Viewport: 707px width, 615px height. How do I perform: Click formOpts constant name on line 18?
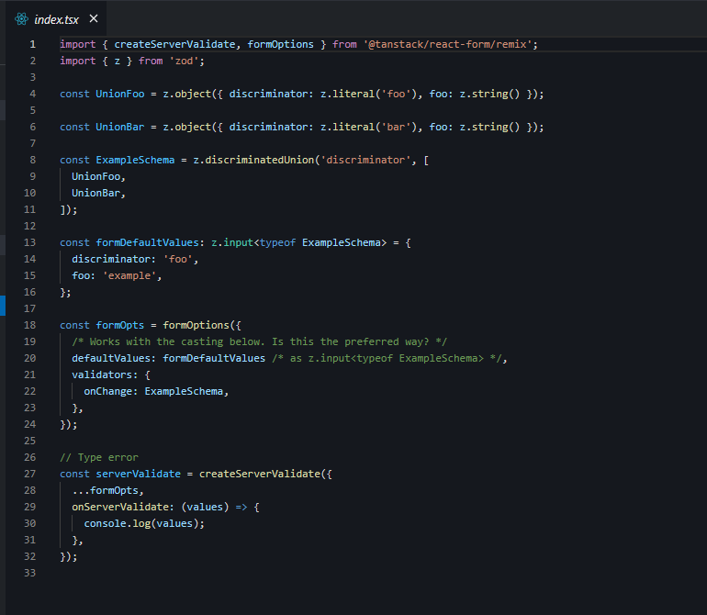[x=120, y=325]
